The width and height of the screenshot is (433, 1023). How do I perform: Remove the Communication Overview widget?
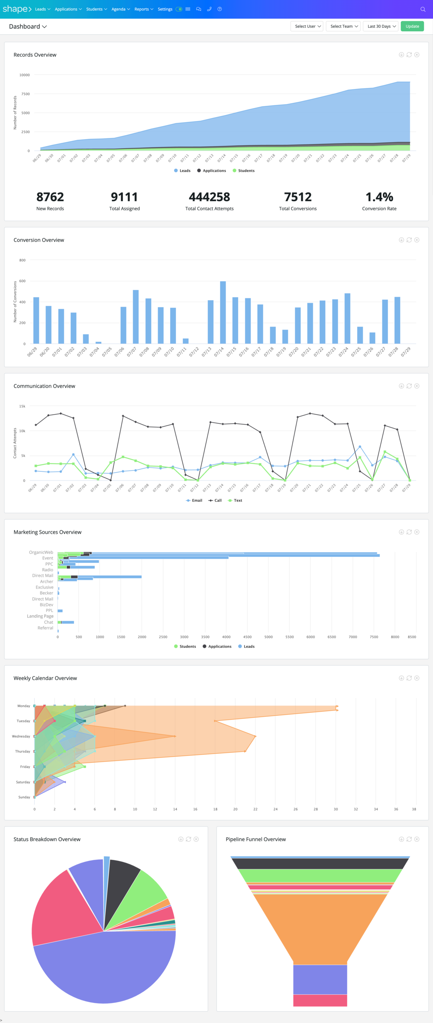pos(417,386)
